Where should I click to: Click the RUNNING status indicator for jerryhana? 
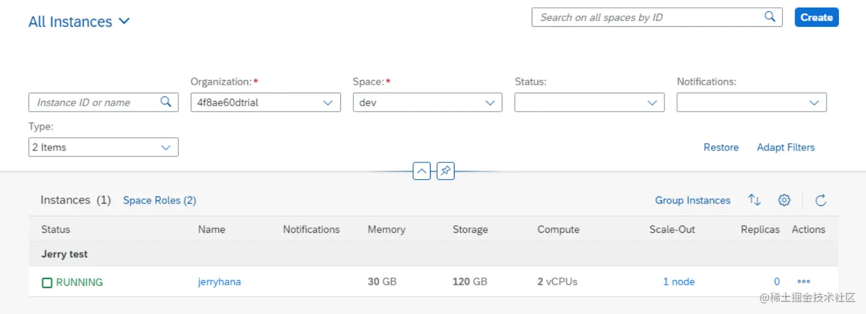tap(72, 282)
